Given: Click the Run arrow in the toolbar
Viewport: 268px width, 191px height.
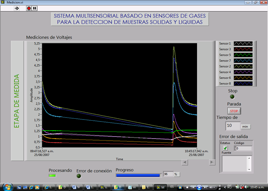Looking at the screenshot, I should tap(17, 8).
